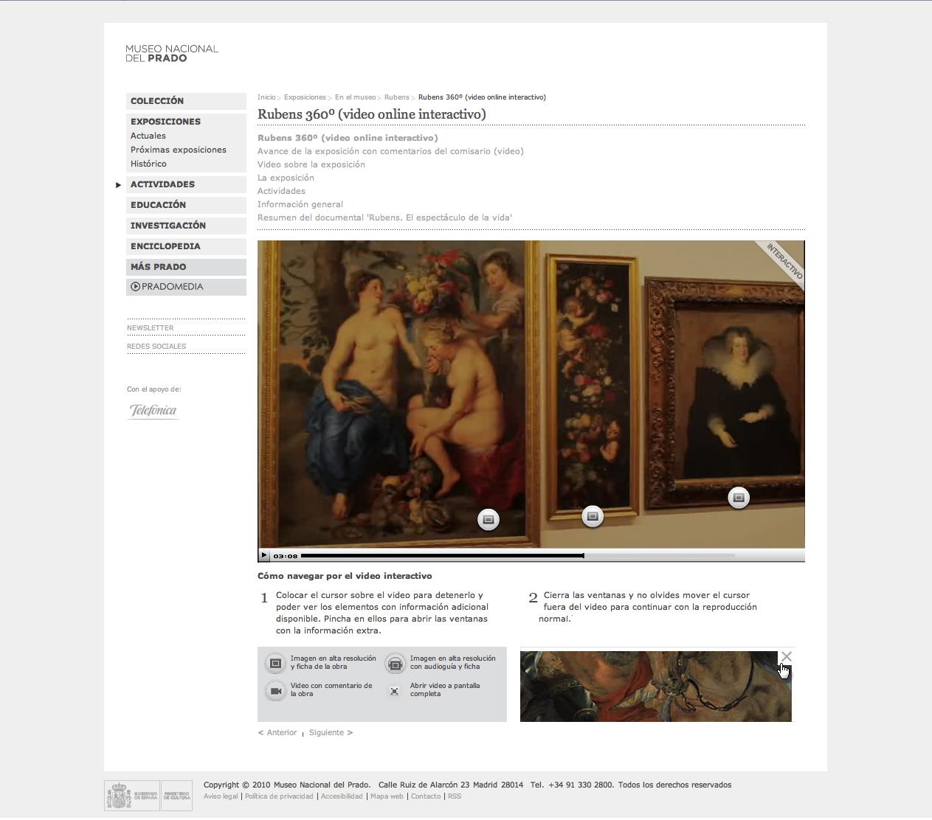Screen dimensions: 932x820
Task: Click the En el museo breadcrumb
Action: (x=355, y=97)
